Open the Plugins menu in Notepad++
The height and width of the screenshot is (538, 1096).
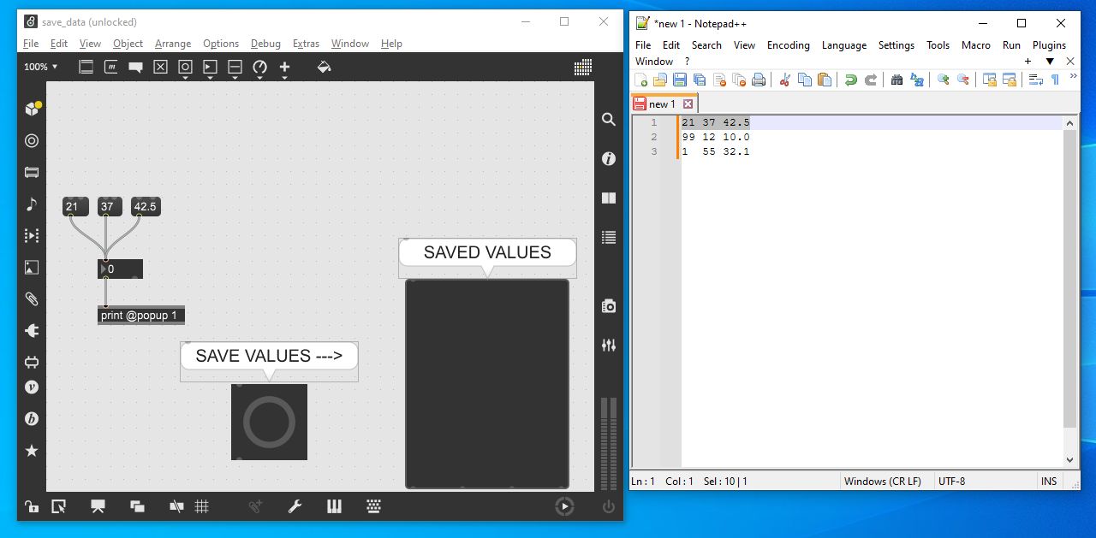(x=1049, y=45)
